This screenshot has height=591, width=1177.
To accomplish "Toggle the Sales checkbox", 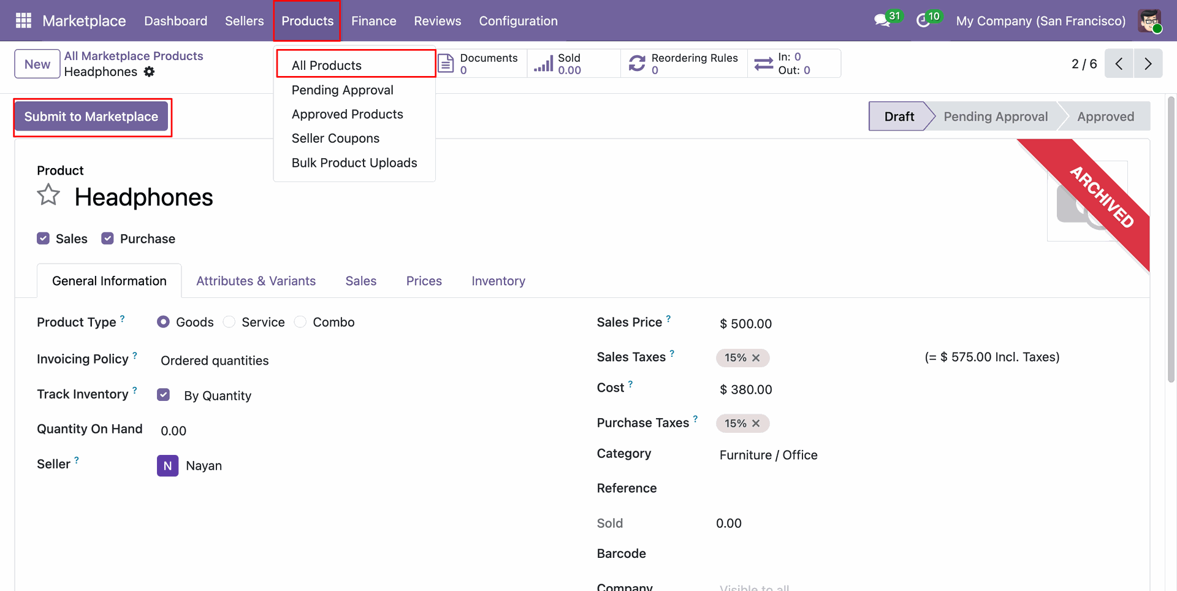I will click(x=43, y=238).
